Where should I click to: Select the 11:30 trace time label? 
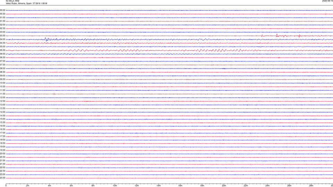point(2,94)
